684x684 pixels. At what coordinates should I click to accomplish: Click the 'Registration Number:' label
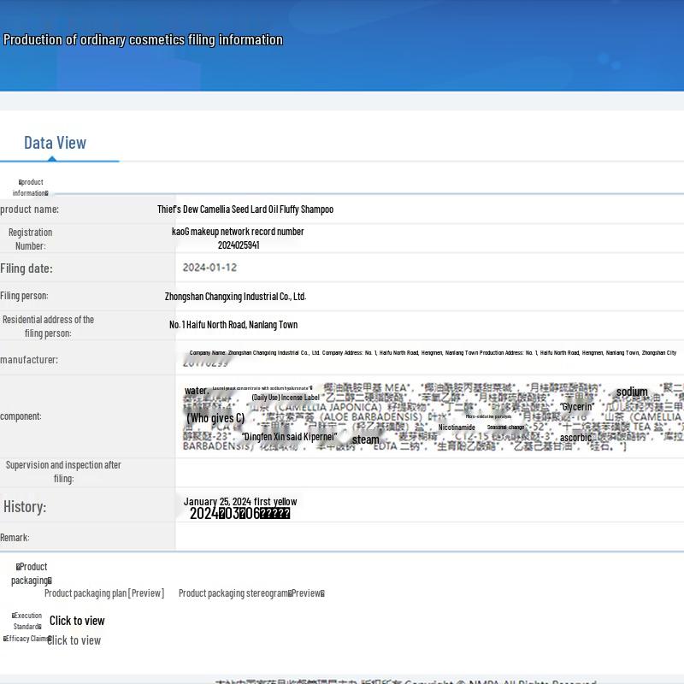[31, 239]
